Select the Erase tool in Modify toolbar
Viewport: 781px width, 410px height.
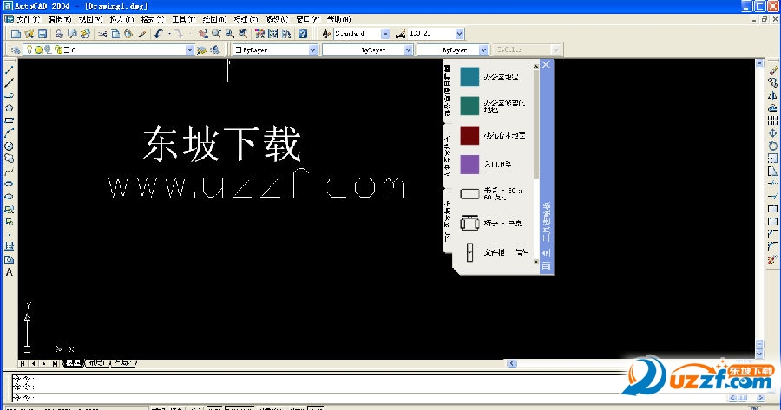(772, 69)
